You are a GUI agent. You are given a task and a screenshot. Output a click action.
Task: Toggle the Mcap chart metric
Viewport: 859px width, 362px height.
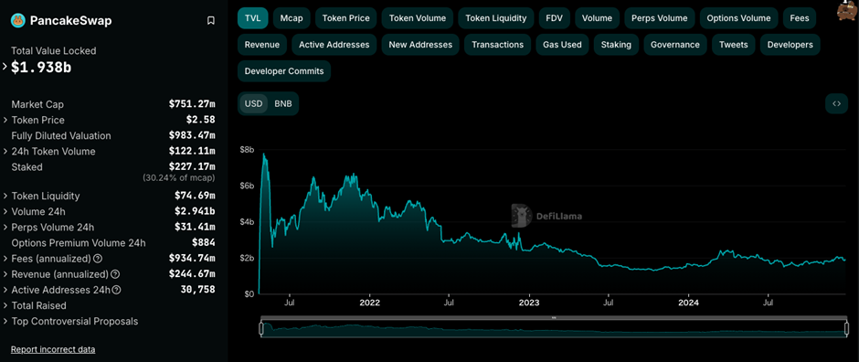tap(292, 18)
